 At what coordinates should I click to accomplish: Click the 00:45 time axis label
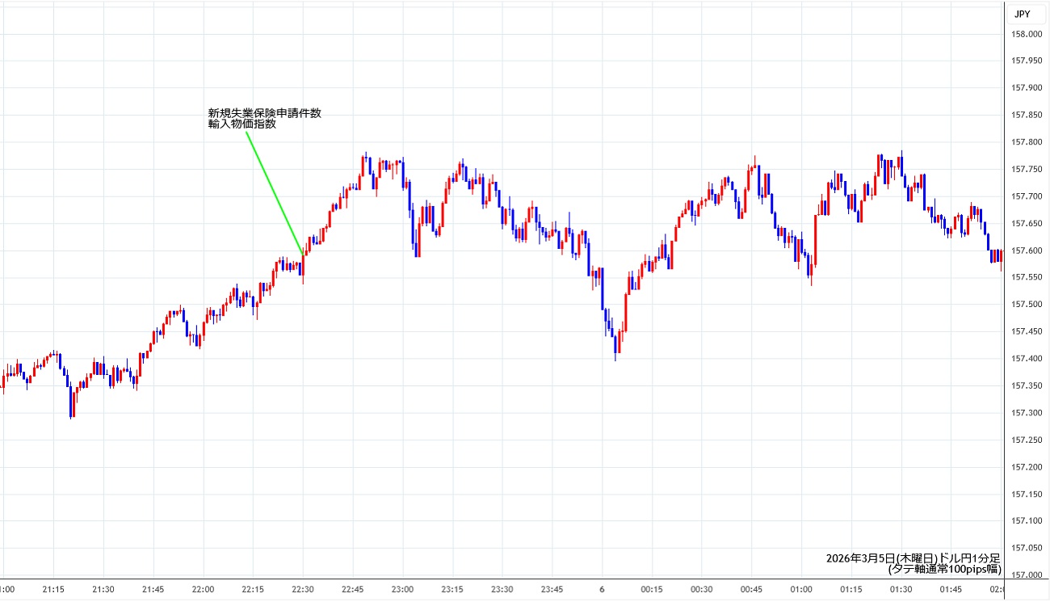click(x=752, y=589)
